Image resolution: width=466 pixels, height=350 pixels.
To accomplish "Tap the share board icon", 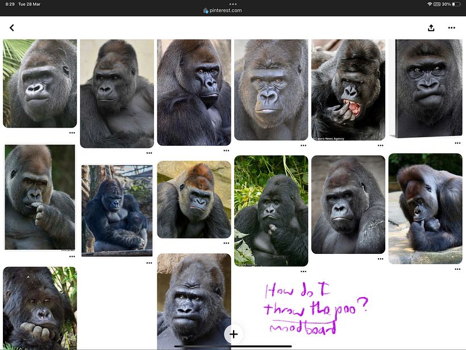I will tap(431, 28).
